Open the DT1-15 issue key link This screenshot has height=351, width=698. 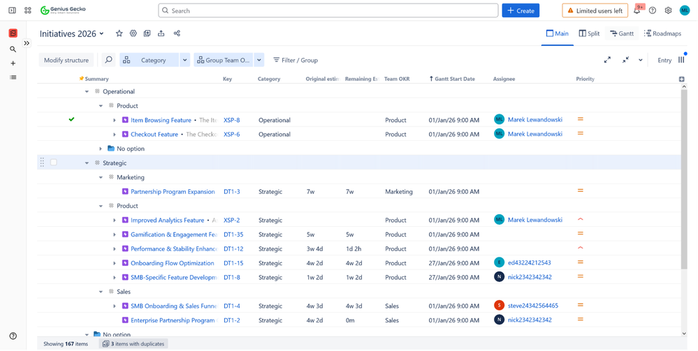(233, 263)
